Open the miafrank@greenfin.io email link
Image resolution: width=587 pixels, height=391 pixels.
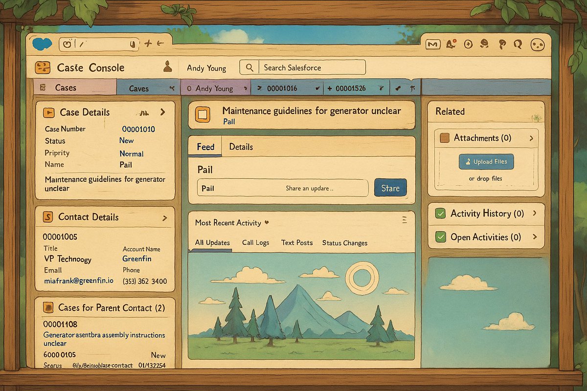pyautogui.click(x=78, y=281)
